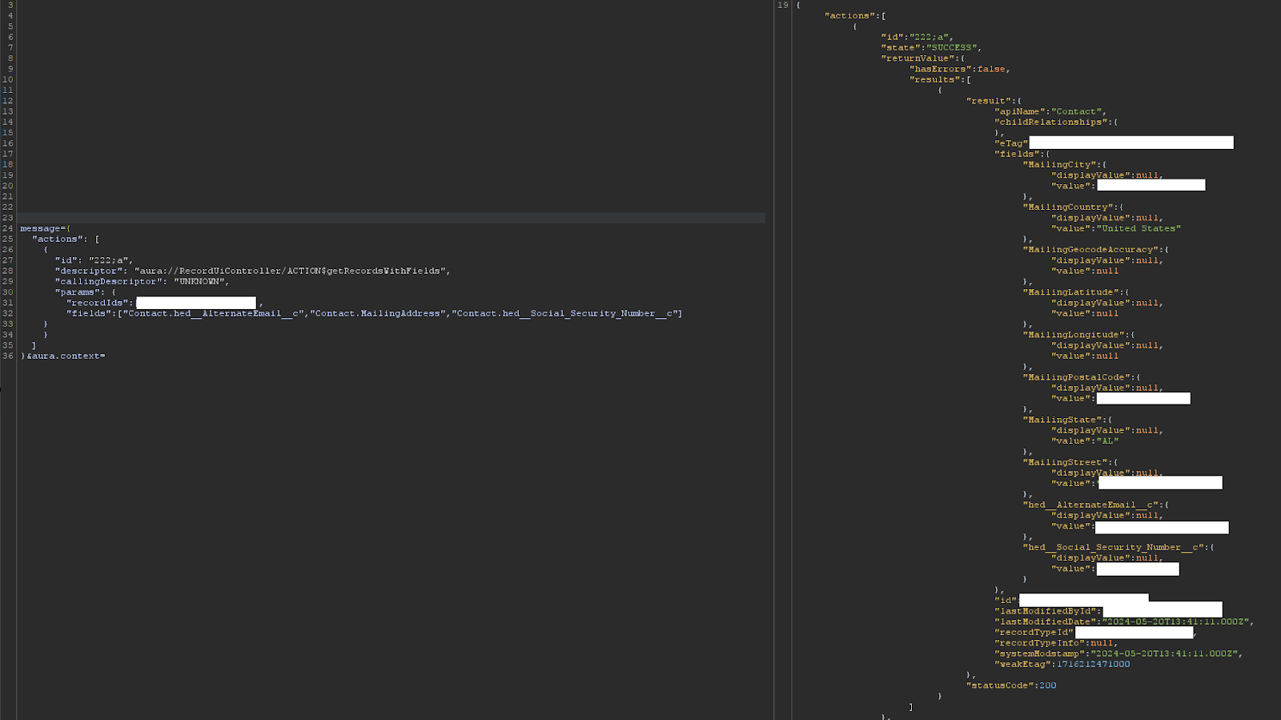Click the "MailingCity":{ field name
Viewport: 1281px width, 720px height.
pos(1065,164)
